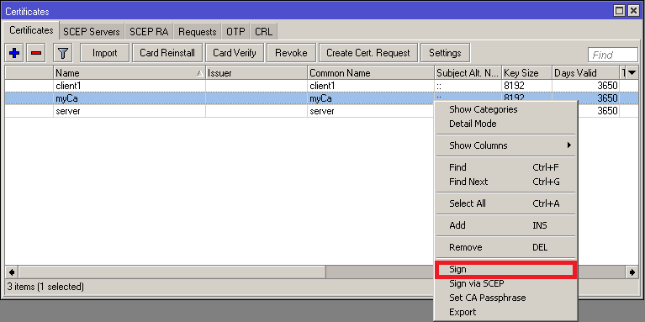Click the Revoke button

click(291, 53)
